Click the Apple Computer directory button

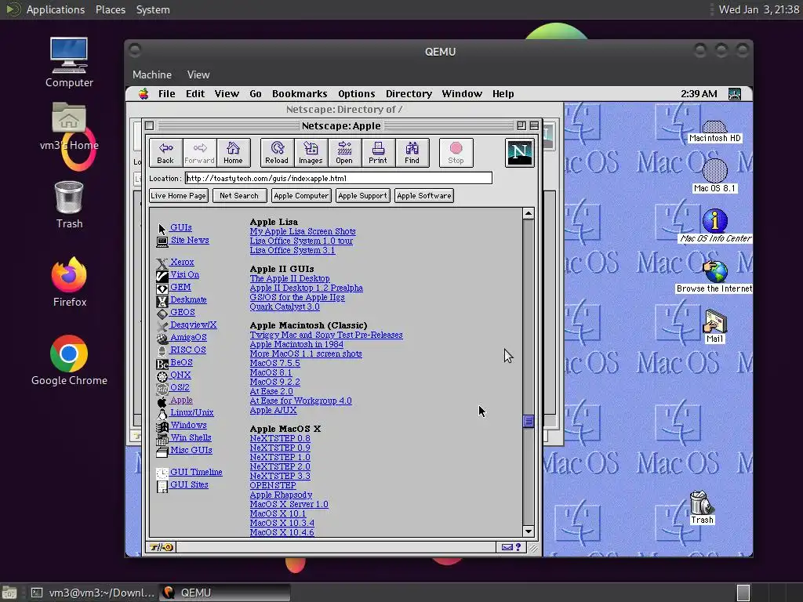click(301, 195)
